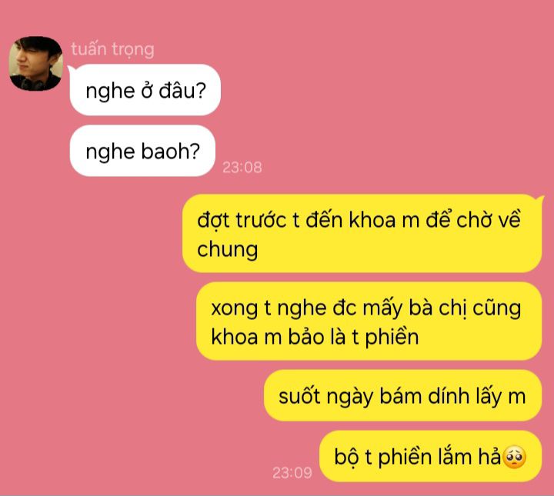Tap the 23:09 timestamp
This screenshot has height=496, width=554.
click(x=292, y=473)
